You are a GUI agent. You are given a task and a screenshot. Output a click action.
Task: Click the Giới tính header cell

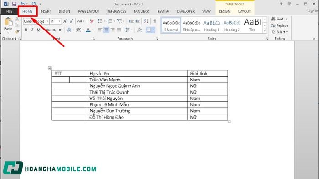click(x=208, y=74)
